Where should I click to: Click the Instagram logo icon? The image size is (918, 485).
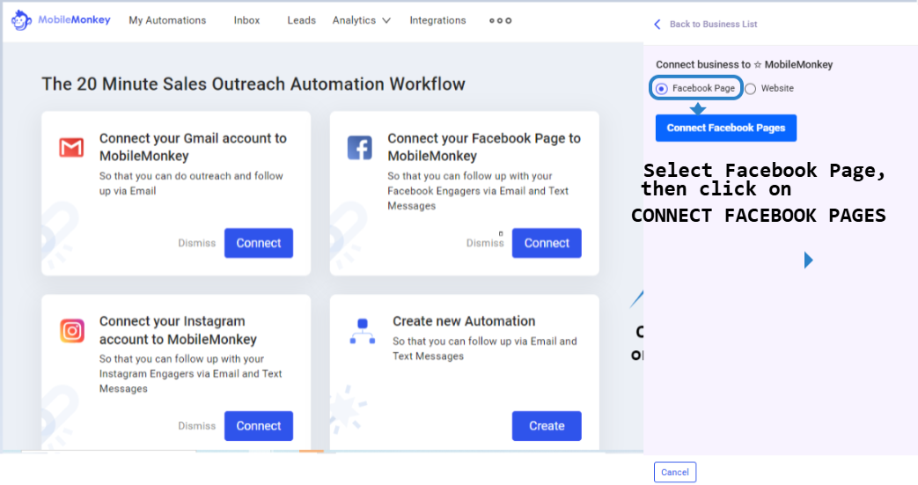click(72, 331)
